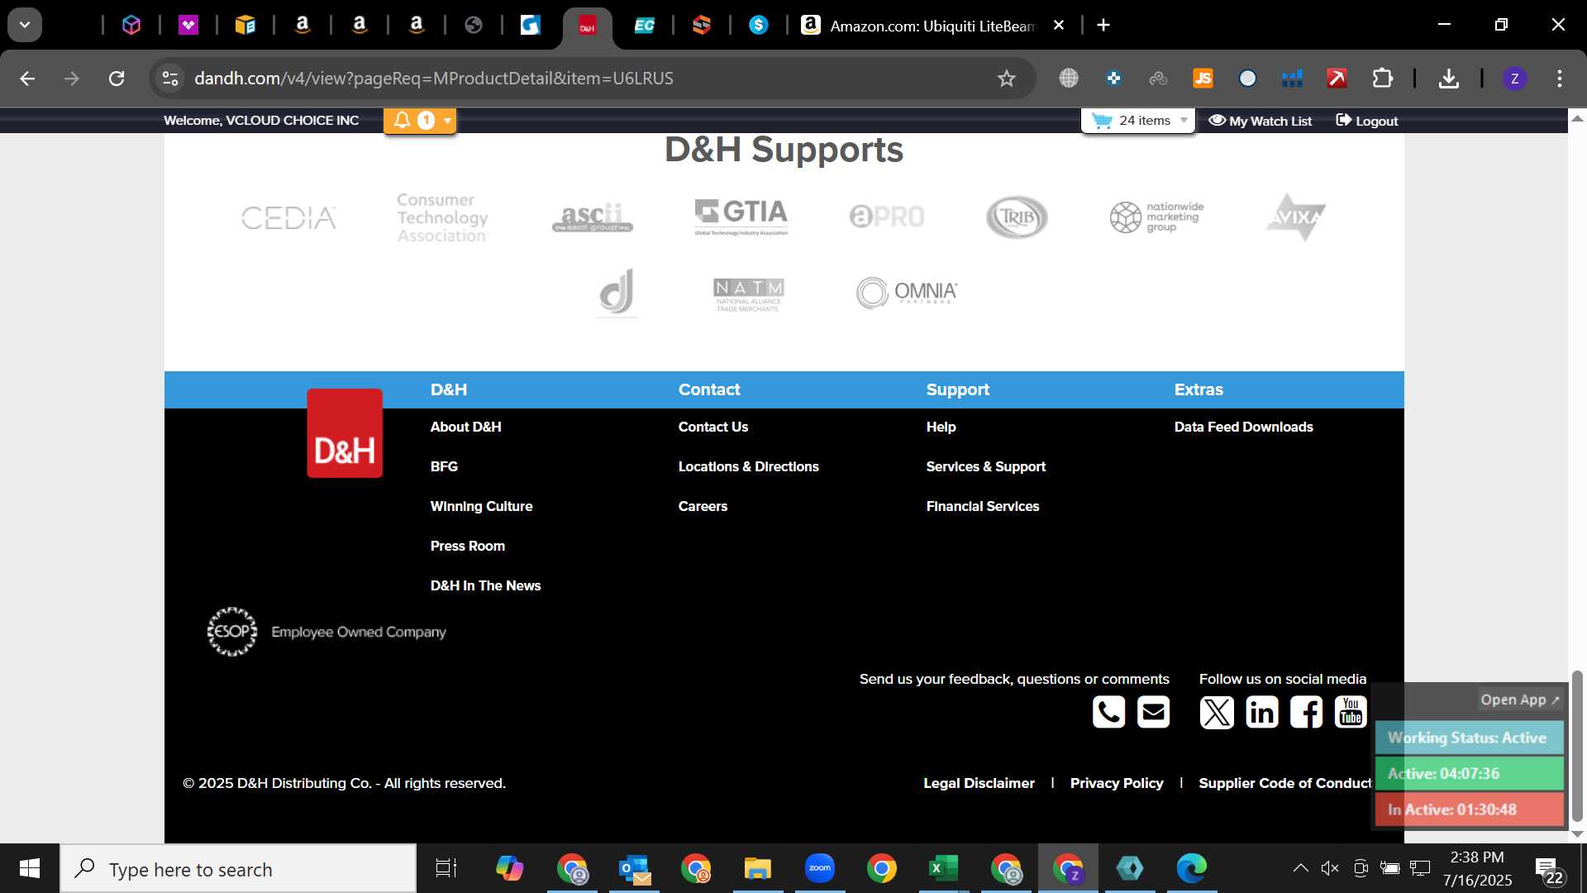
Task: Click the GTIA logo
Action: point(741,217)
